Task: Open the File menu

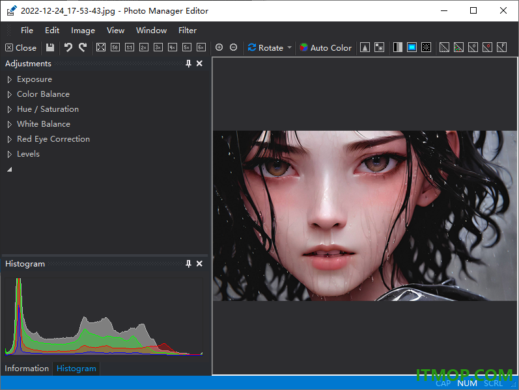Action: tap(27, 31)
